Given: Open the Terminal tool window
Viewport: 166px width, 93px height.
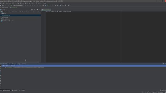Looking at the screenshot, I should [x=15, y=90].
